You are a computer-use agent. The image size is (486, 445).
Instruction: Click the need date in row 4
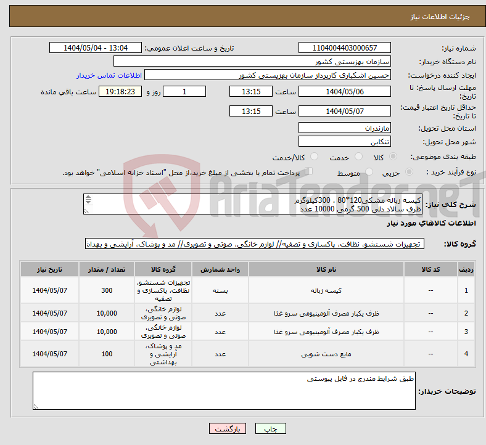(49, 354)
